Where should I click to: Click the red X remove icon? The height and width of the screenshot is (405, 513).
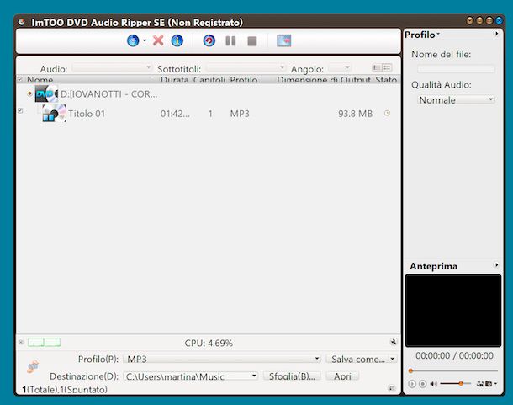pos(158,40)
